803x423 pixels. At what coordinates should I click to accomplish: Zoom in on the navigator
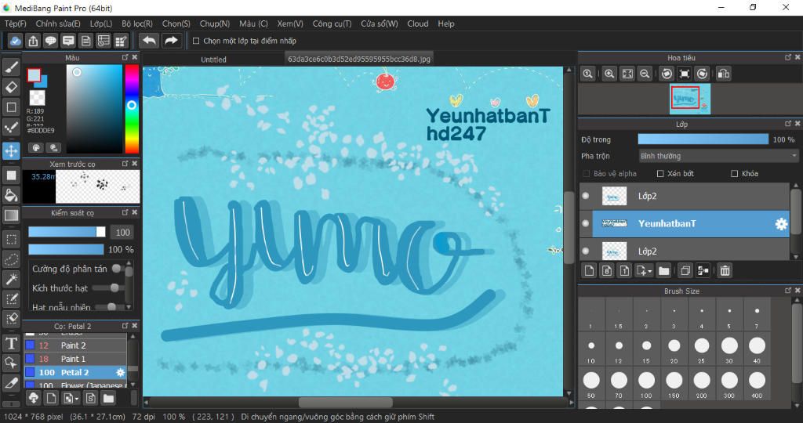[609, 74]
